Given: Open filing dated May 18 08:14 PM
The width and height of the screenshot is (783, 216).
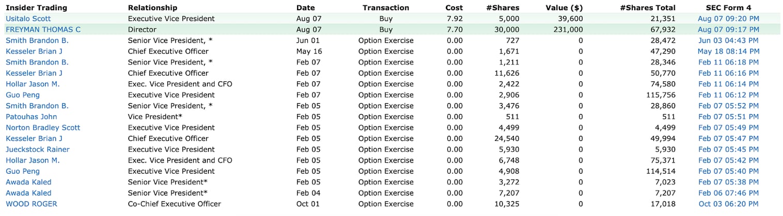Looking at the screenshot, I should [728, 51].
